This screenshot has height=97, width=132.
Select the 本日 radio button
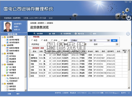coord(32,40)
